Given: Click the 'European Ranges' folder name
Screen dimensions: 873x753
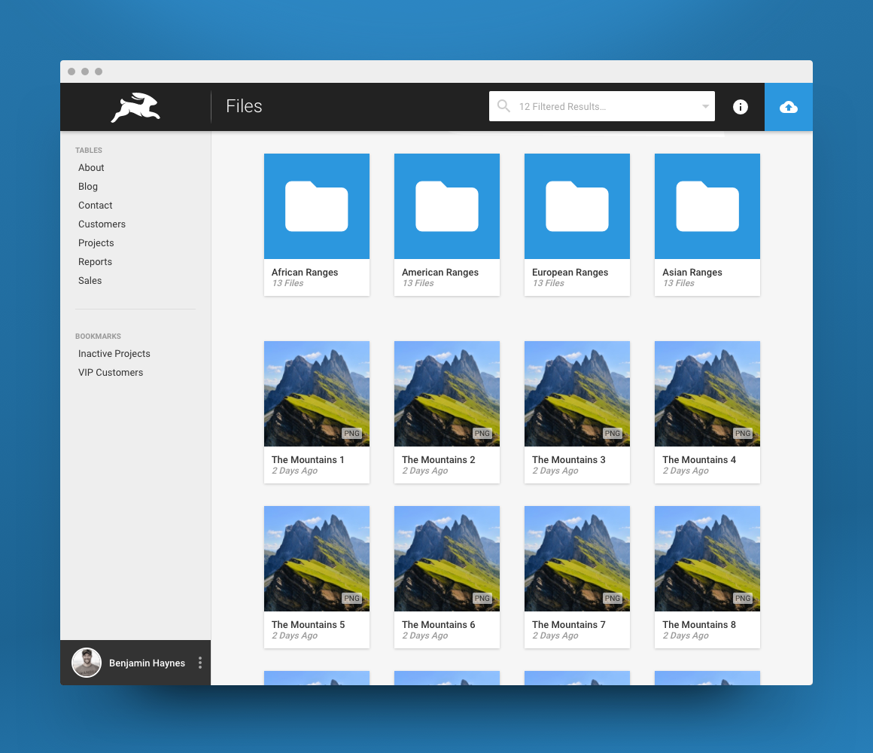Looking at the screenshot, I should click(570, 273).
